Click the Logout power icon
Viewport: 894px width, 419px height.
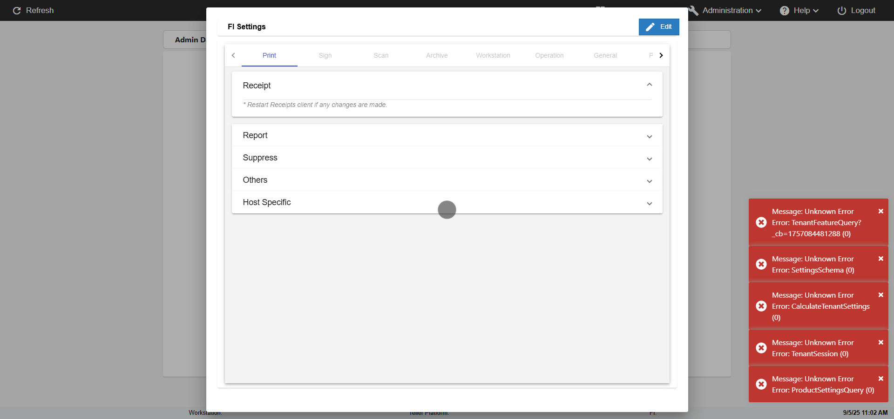[842, 10]
